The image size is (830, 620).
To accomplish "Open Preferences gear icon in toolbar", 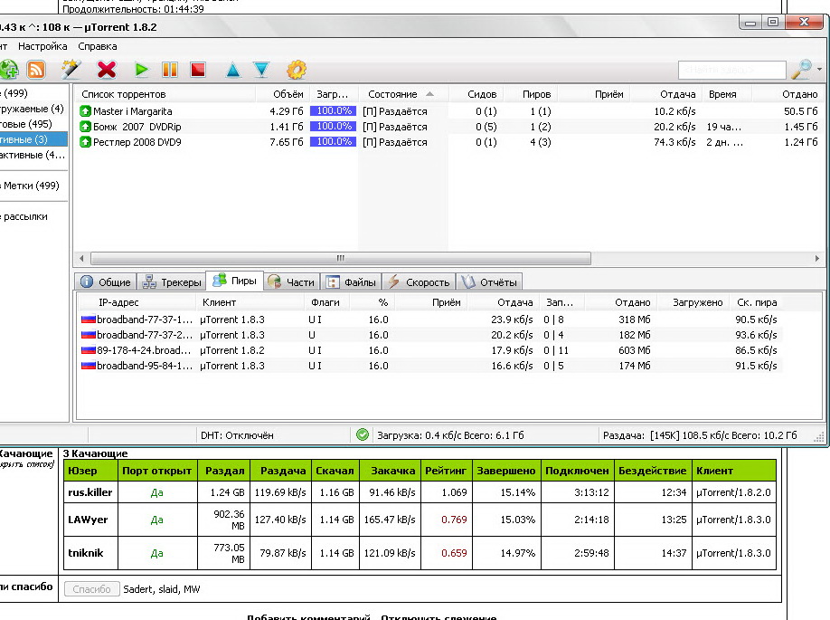I will pyautogui.click(x=297, y=70).
